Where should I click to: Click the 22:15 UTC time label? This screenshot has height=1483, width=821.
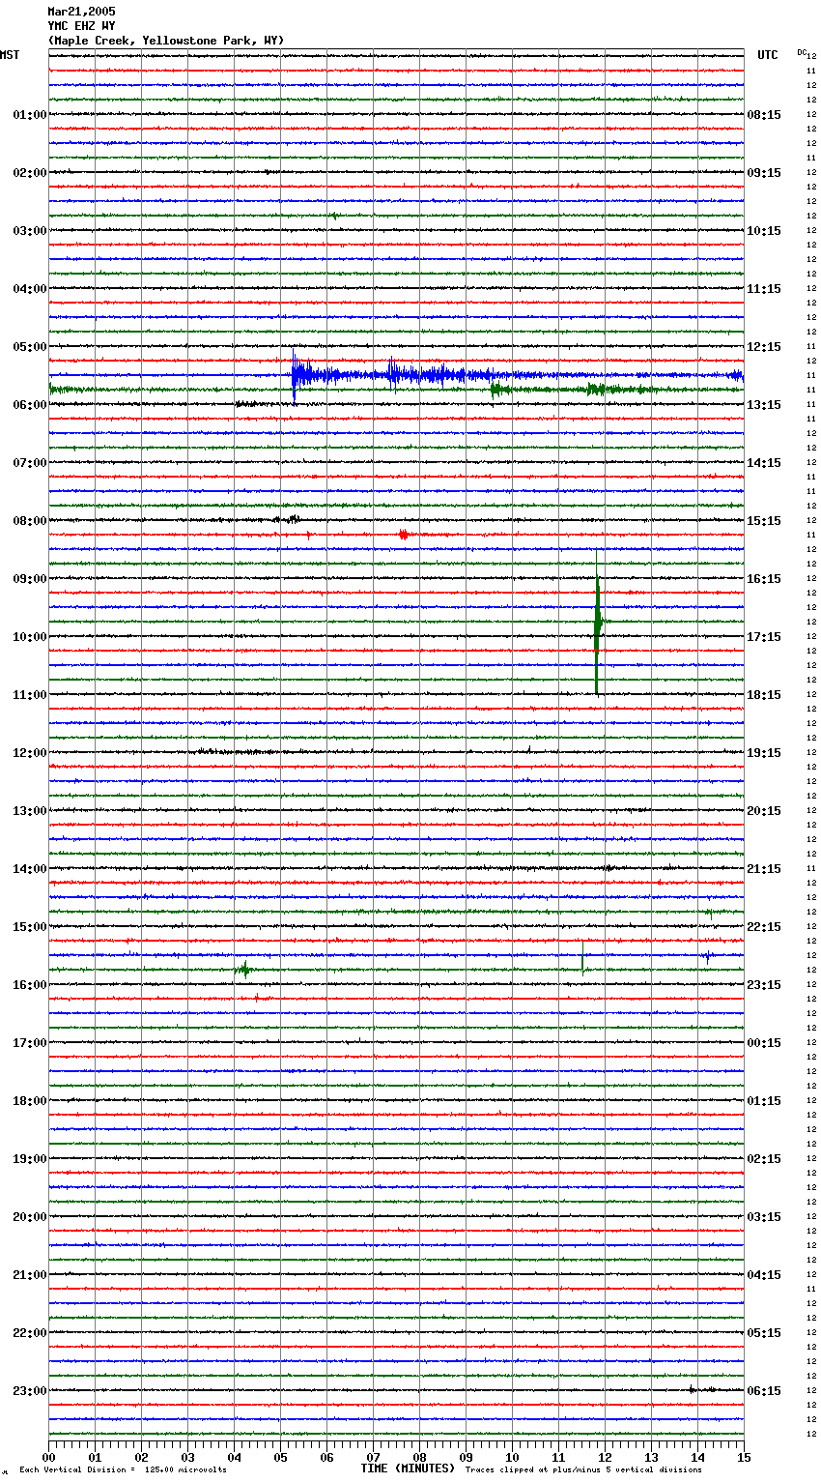[764, 927]
